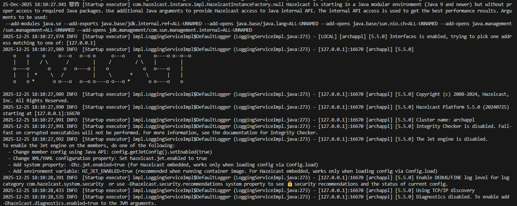Click the '[LOCAL]' tag in log
517x206 pixels.
328,37
